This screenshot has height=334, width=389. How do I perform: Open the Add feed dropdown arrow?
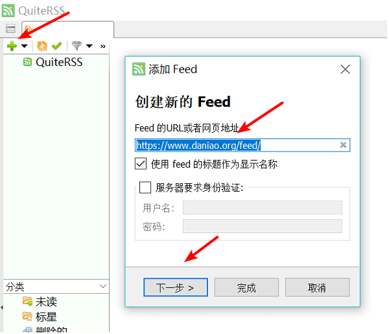pos(25,46)
